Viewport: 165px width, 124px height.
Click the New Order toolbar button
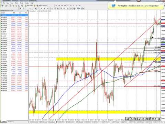pyautogui.click(x=29, y=6)
